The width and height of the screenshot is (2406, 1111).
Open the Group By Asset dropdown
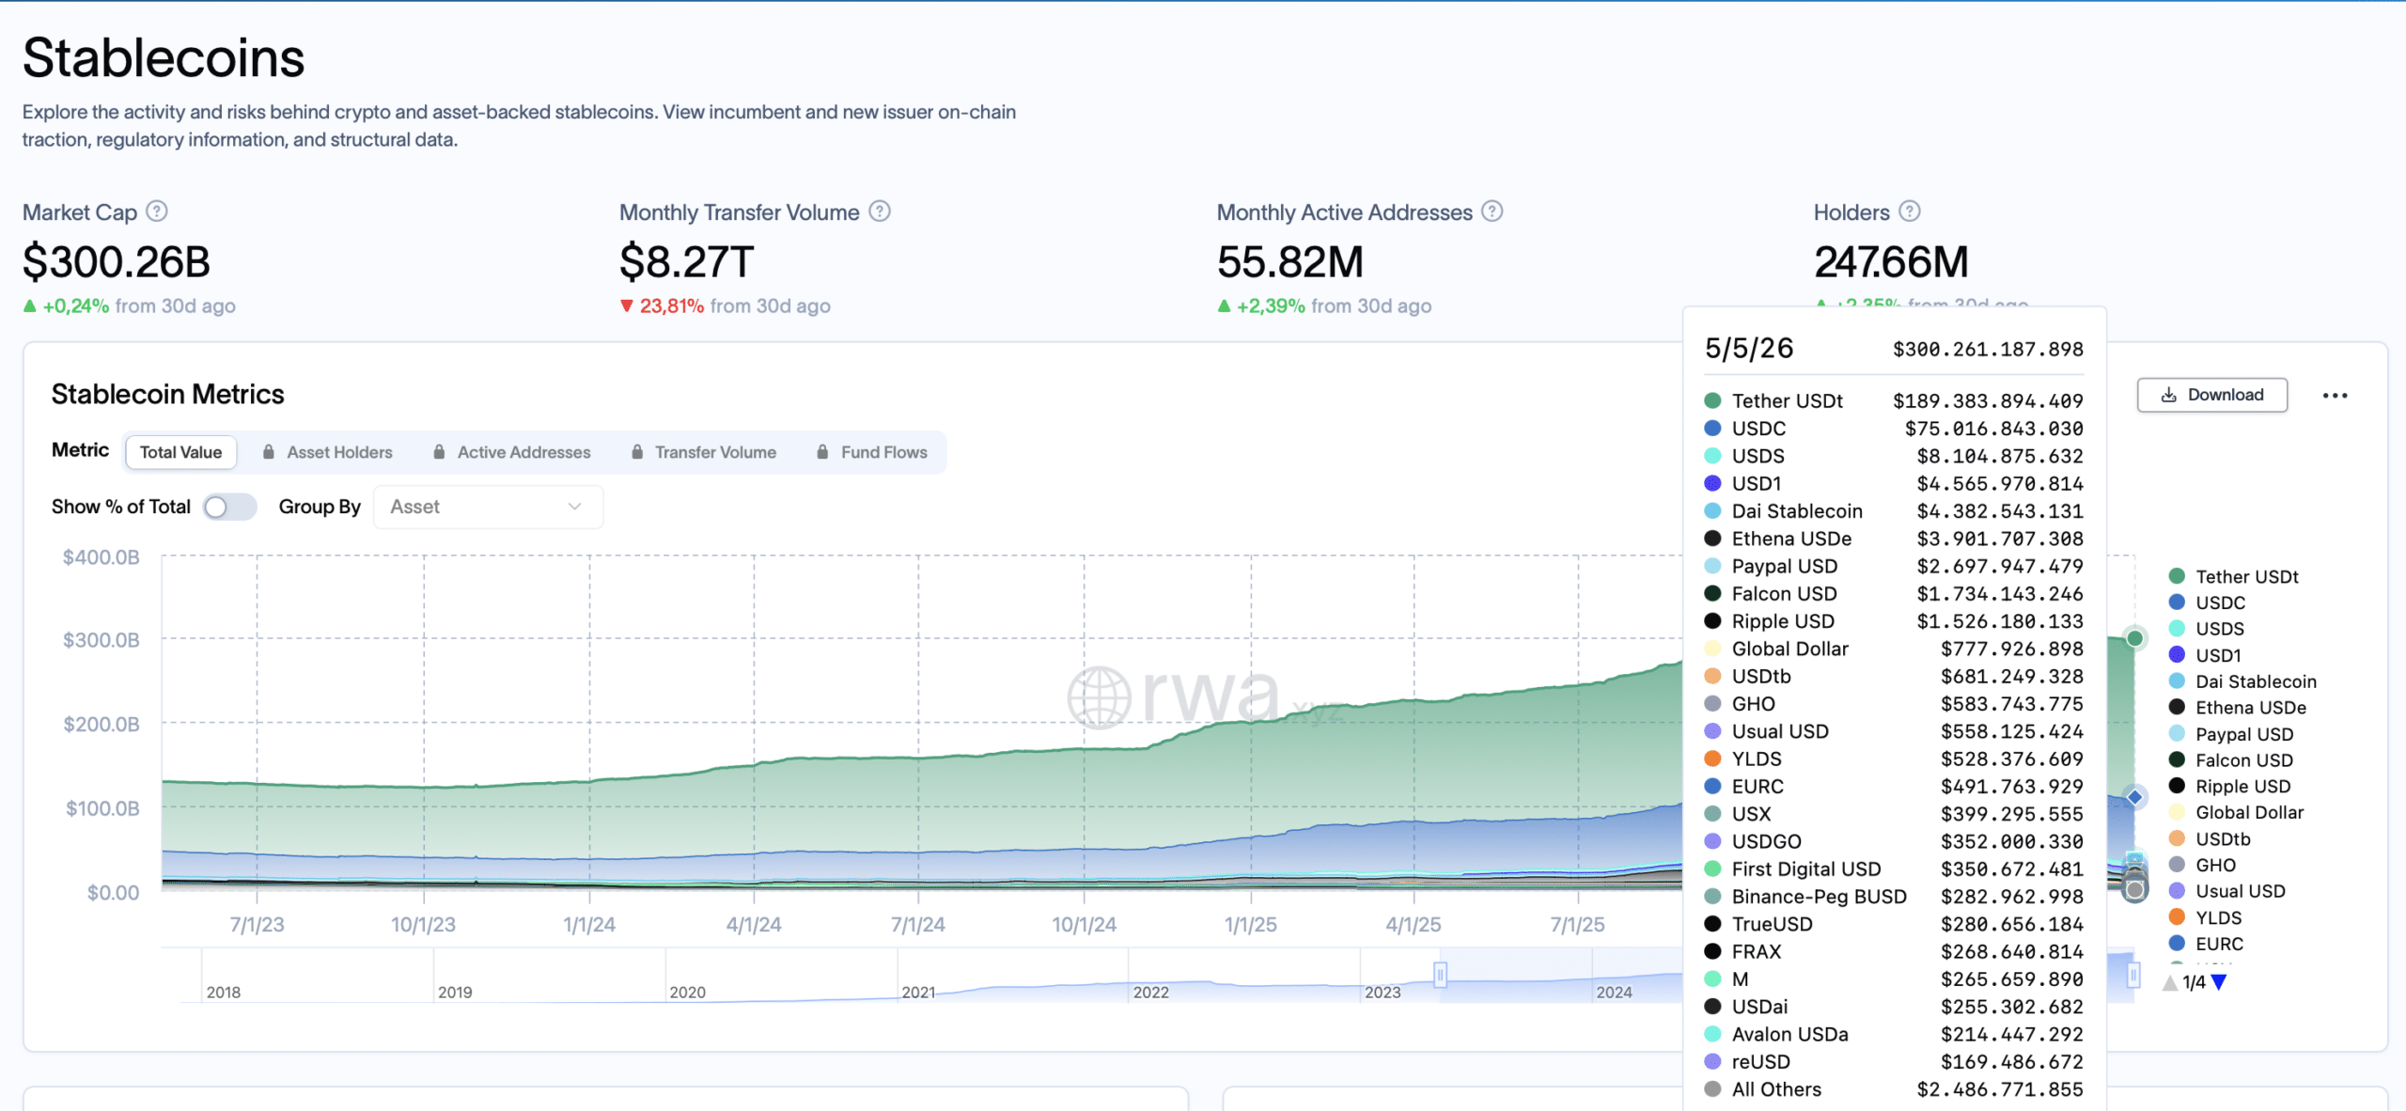click(488, 508)
